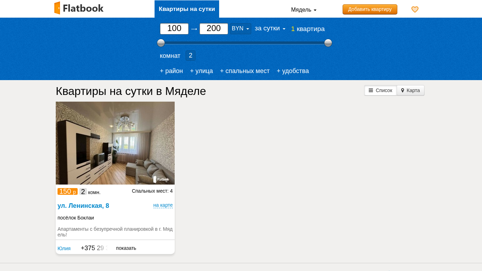Switch to map view (Карта)
Image resolution: width=482 pixels, height=271 pixels.
410,90
